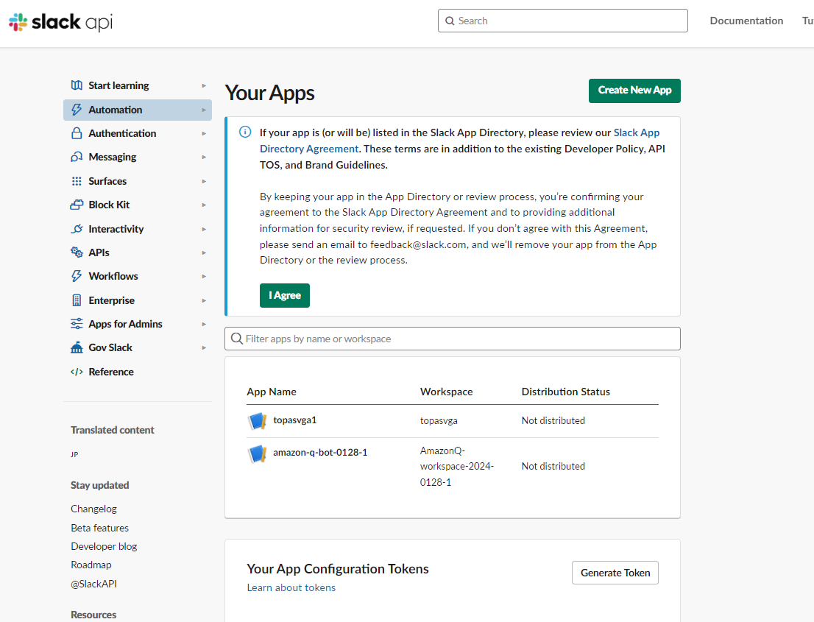The height and width of the screenshot is (622, 814).
Task: Click the App Name column header
Action: pyautogui.click(x=272, y=392)
